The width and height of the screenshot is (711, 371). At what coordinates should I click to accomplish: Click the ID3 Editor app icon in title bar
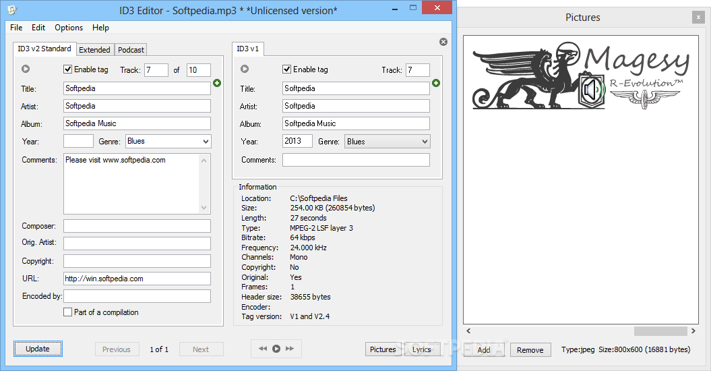click(12, 10)
